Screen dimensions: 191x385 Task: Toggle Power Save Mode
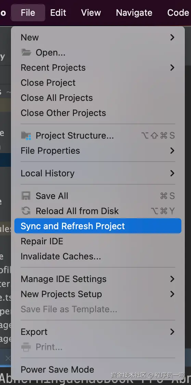point(98,370)
